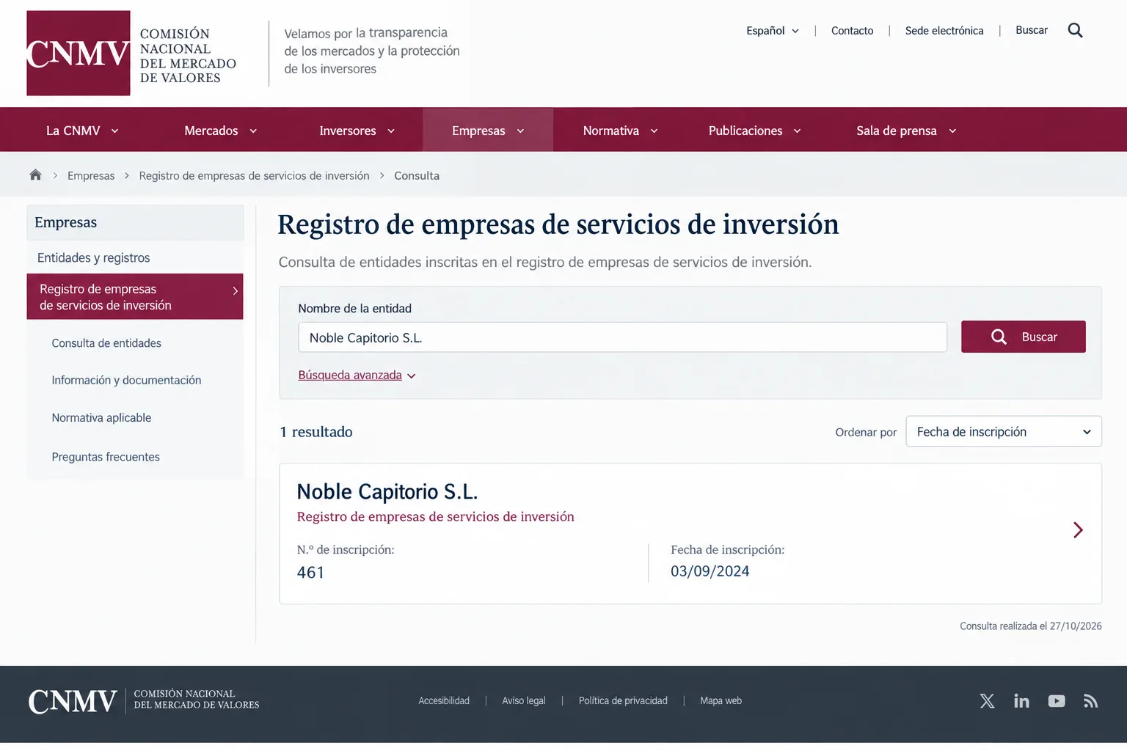Click the magnifying glass search icon in top bar

click(1075, 30)
